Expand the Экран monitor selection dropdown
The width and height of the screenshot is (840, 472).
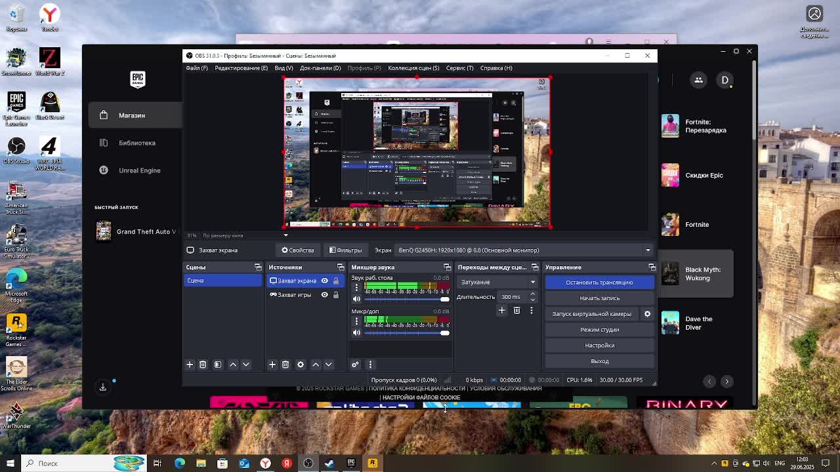coord(647,250)
